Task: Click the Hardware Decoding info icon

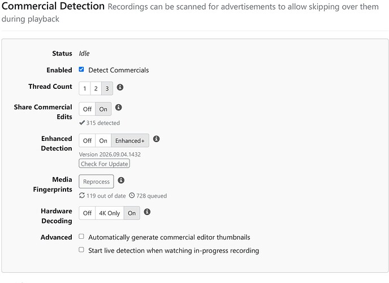Action: point(147,212)
